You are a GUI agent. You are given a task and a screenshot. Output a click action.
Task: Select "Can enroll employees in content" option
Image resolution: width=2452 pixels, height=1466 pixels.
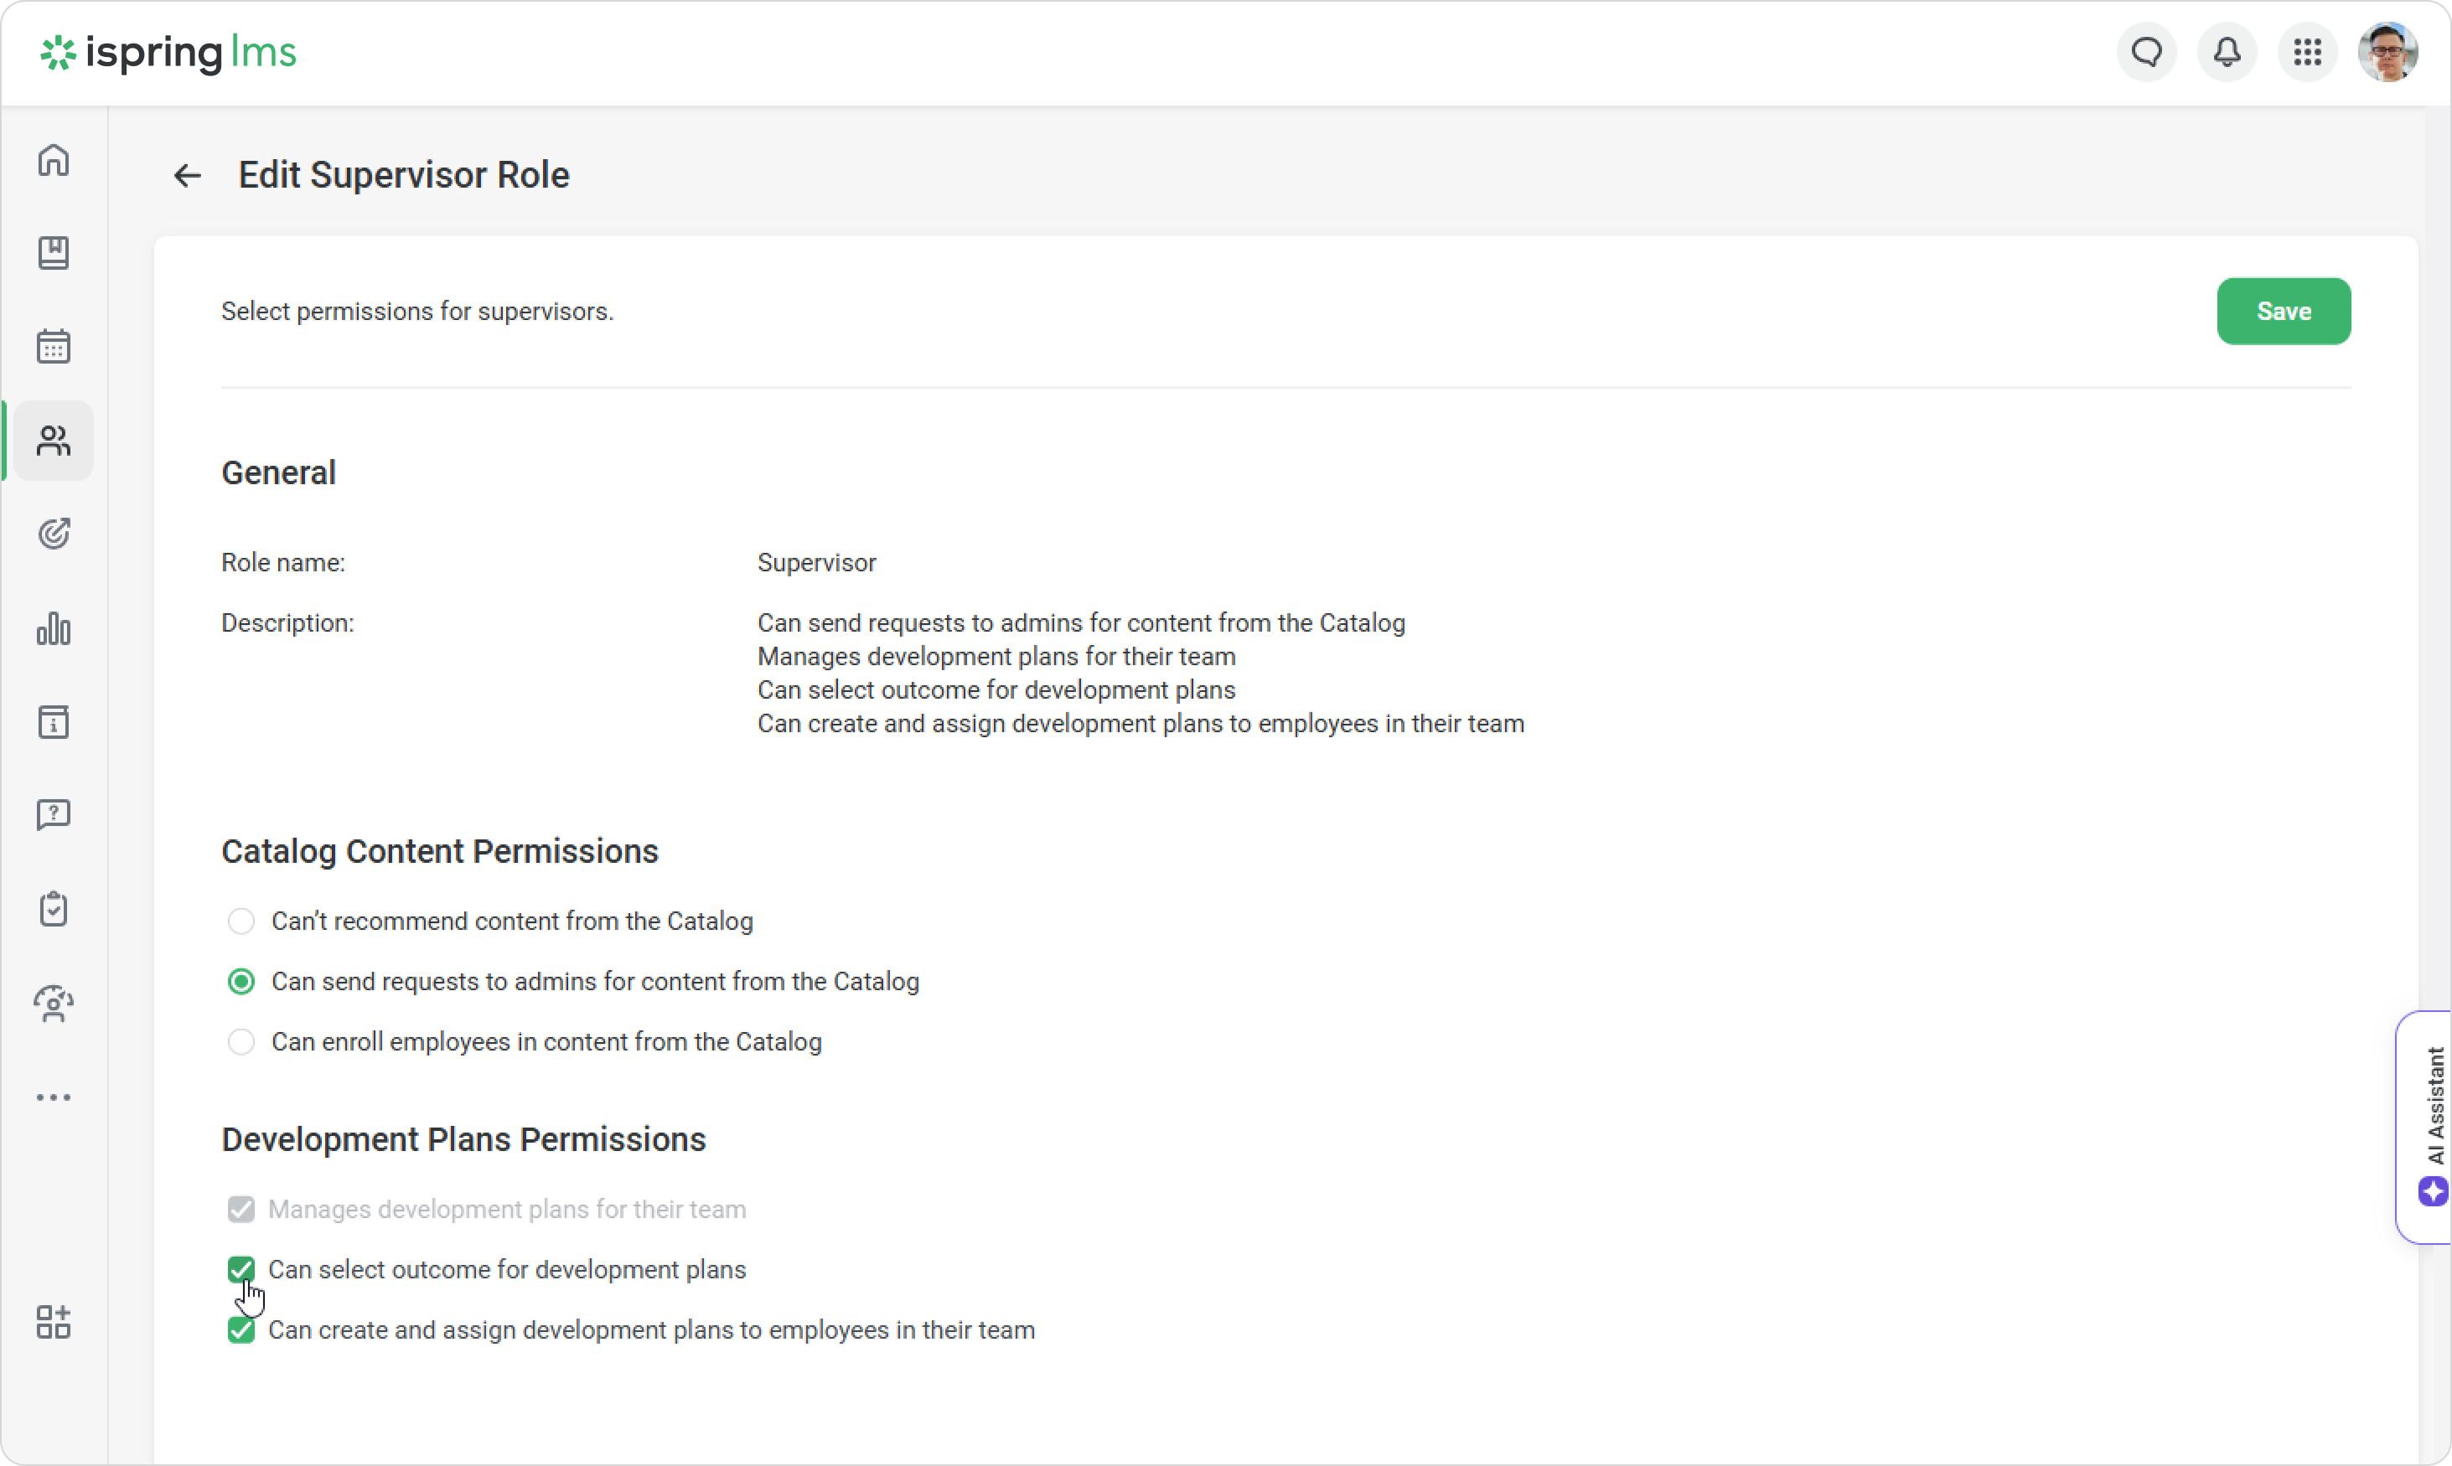pos(241,1041)
